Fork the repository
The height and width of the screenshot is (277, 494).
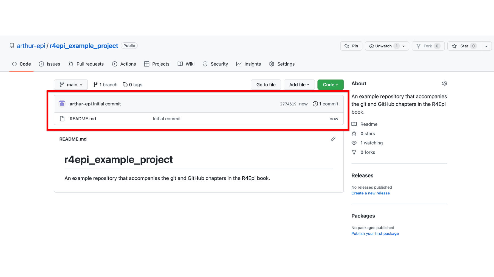[428, 46]
